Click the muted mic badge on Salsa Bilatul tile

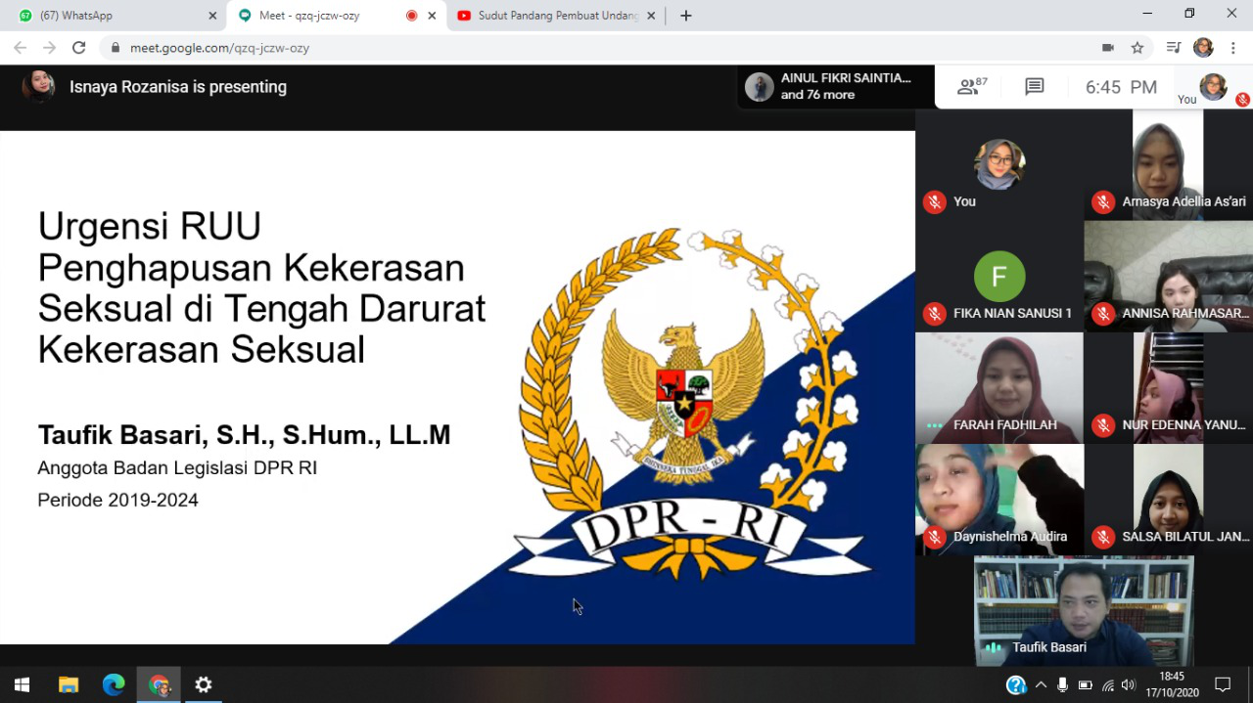click(x=1103, y=537)
